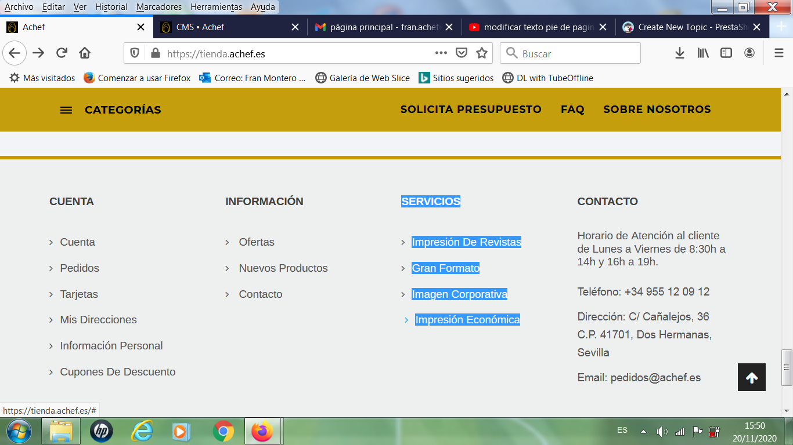The width and height of the screenshot is (793, 445).
Task: Bookmark this page with the star
Action: pyautogui.click(x=482, y=53)
